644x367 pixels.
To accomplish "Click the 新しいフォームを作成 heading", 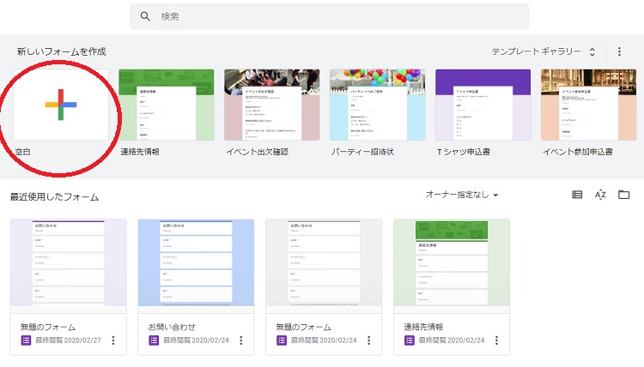I will pyautogui.click(x=62, y=51).
